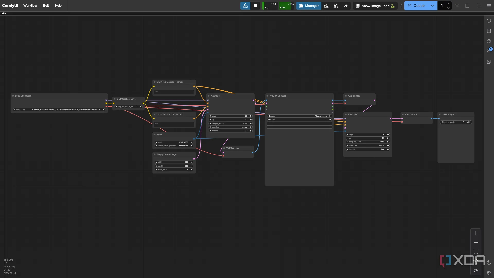Open the node library sidebar icon
494x278 pixels.
pyautogui.click(x=489, y=31)
